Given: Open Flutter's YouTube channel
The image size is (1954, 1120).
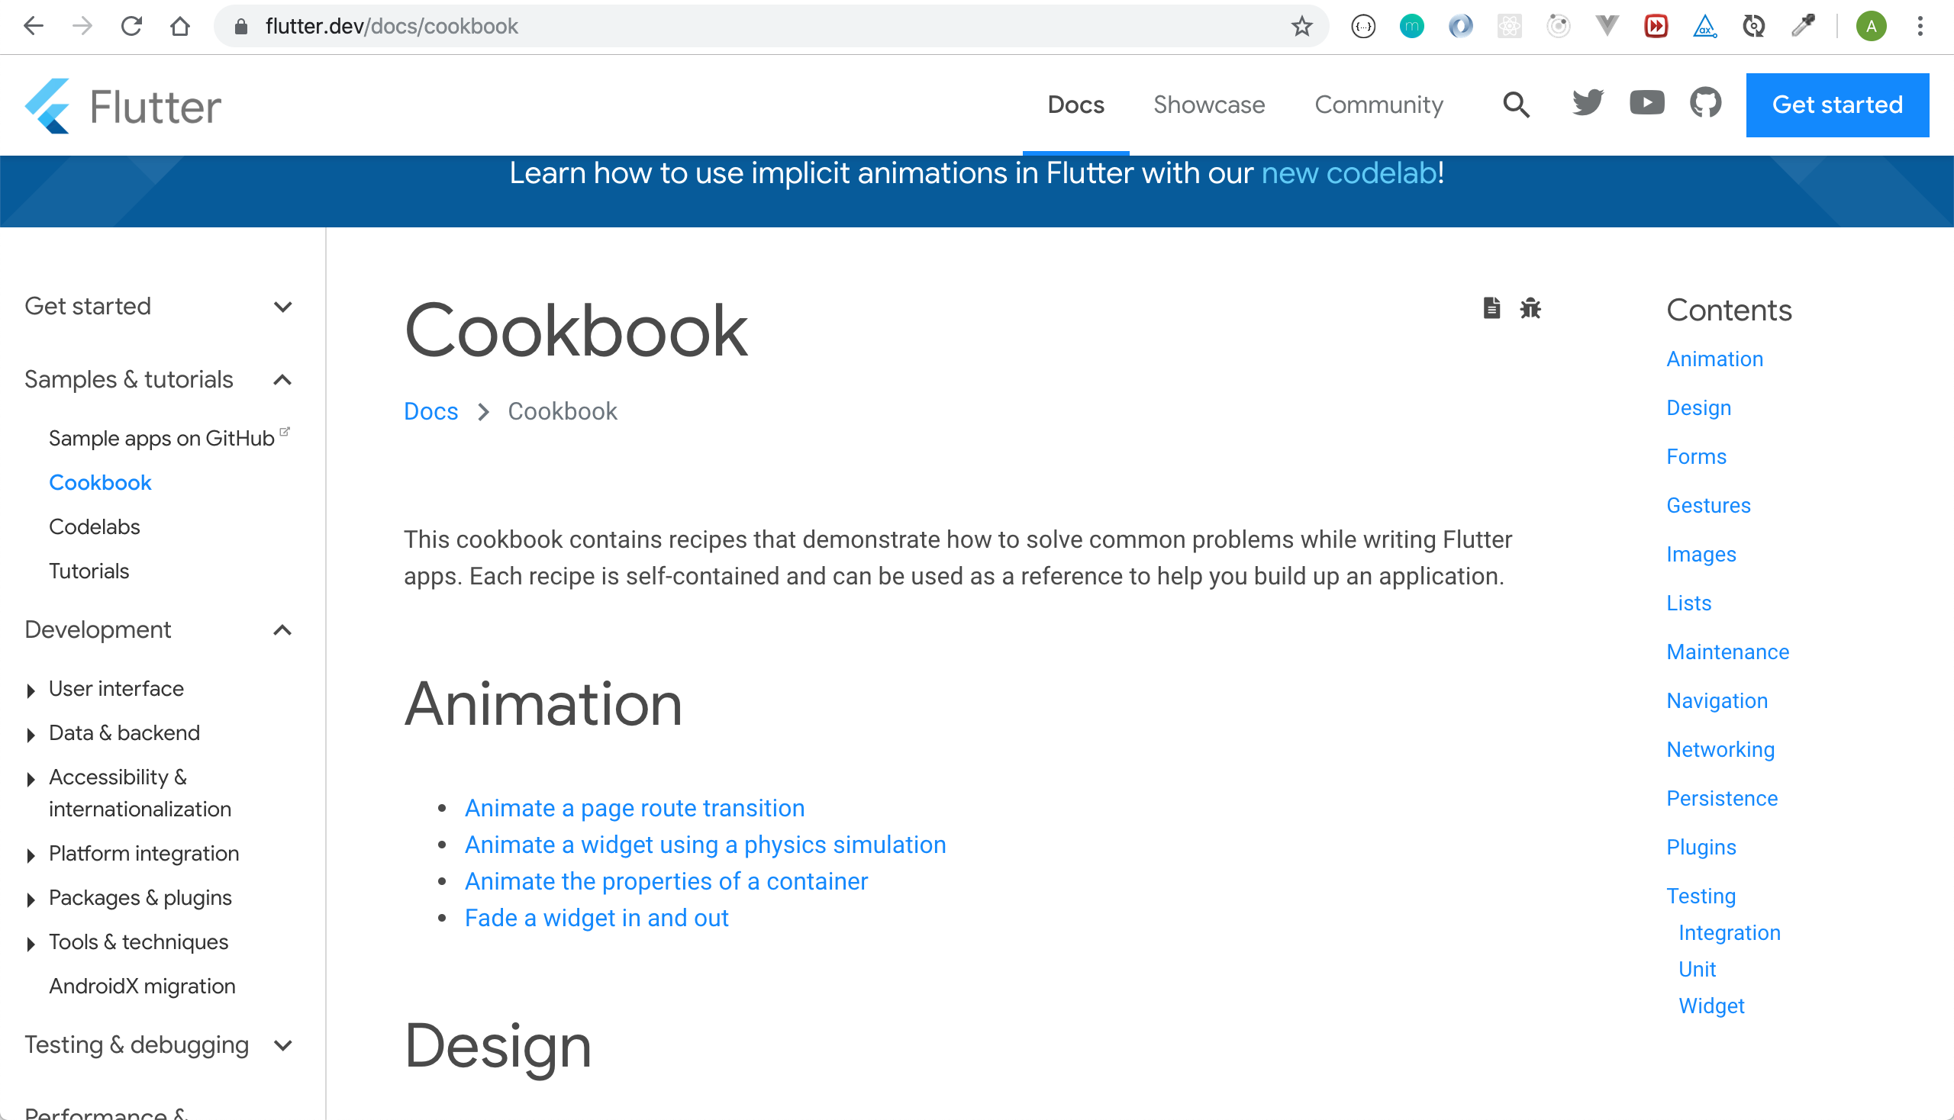Looking at the screenshot, I should tap(1646, 105).
